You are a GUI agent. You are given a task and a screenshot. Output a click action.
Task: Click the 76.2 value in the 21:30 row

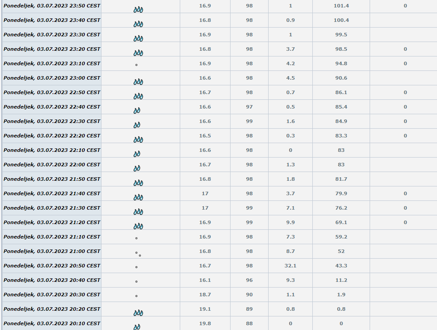[341, 208]
